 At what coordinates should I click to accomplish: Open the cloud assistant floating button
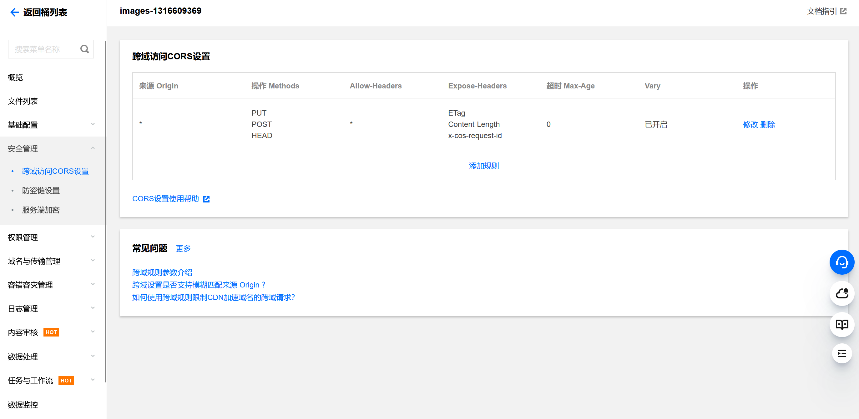point(842,293)
